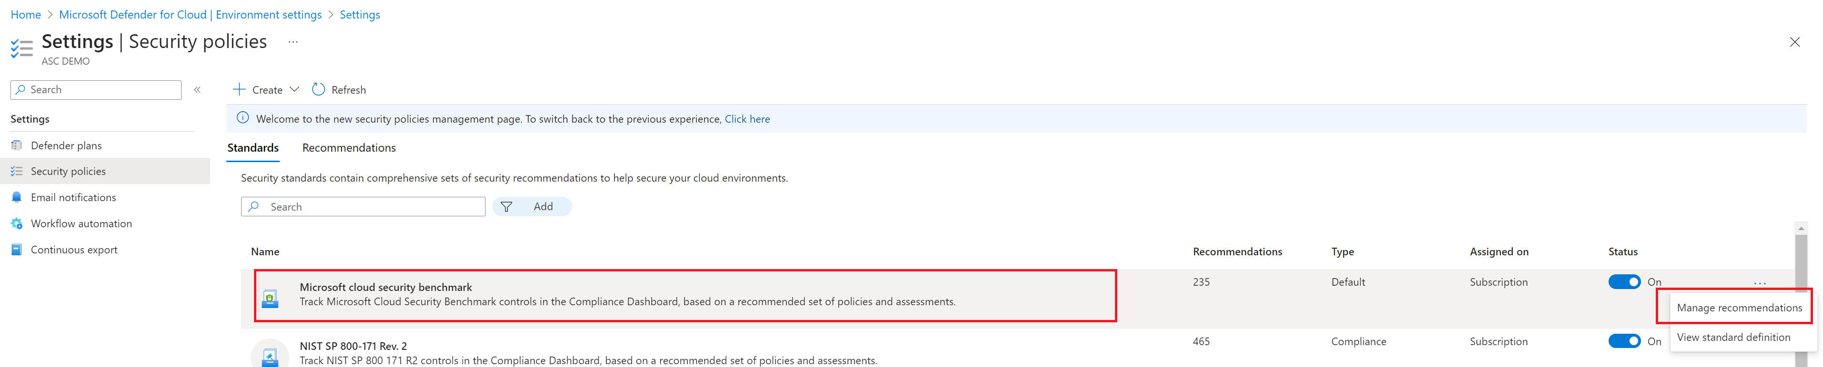
Task: Select View standard definition
Action: coord(1733,337)
